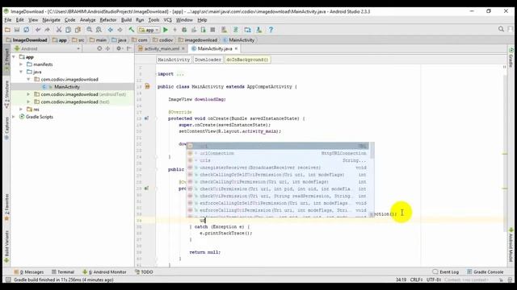The height and width of the screenshot is (290, 517).
Task: Undo last action via toolbar arrow
Action: pyautogui.click(x=38, y=30)
